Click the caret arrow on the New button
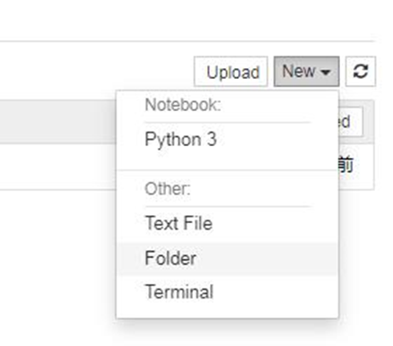 (x=325, y=73)
